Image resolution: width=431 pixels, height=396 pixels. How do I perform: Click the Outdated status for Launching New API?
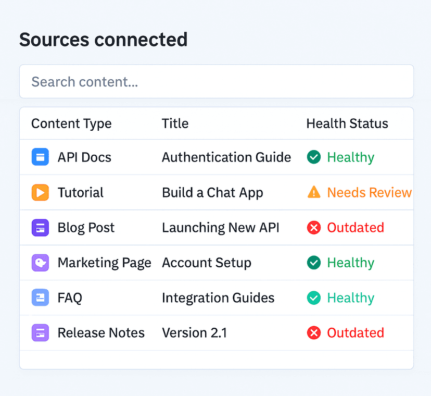(356, 228)
